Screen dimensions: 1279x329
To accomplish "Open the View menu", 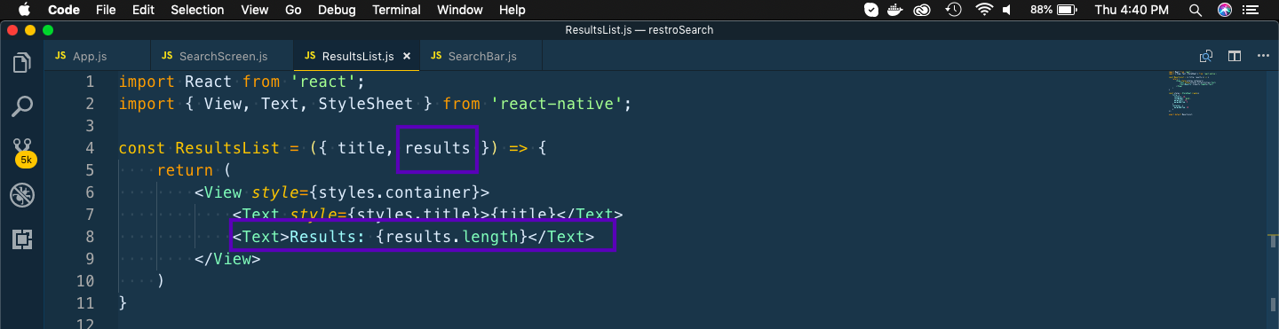I will pos(254,10).
